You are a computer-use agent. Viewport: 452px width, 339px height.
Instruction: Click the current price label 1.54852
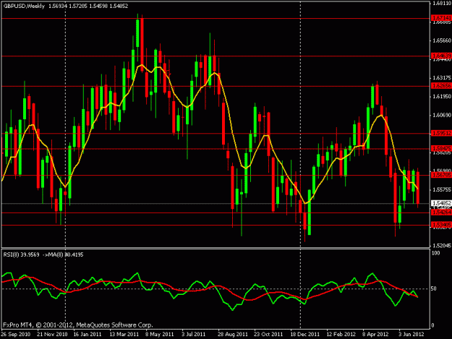click(x=442, y=203)
